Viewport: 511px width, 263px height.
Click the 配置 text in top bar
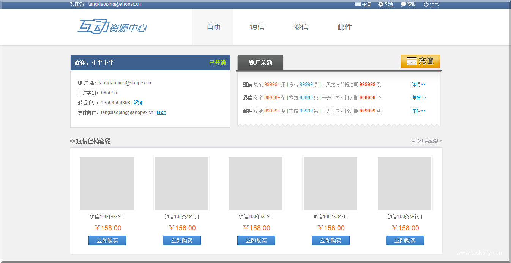click(x=389, y=4)
